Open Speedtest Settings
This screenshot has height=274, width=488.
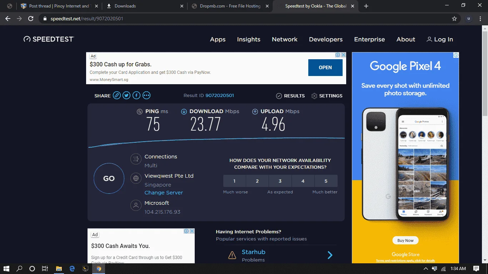pos(327,96)
